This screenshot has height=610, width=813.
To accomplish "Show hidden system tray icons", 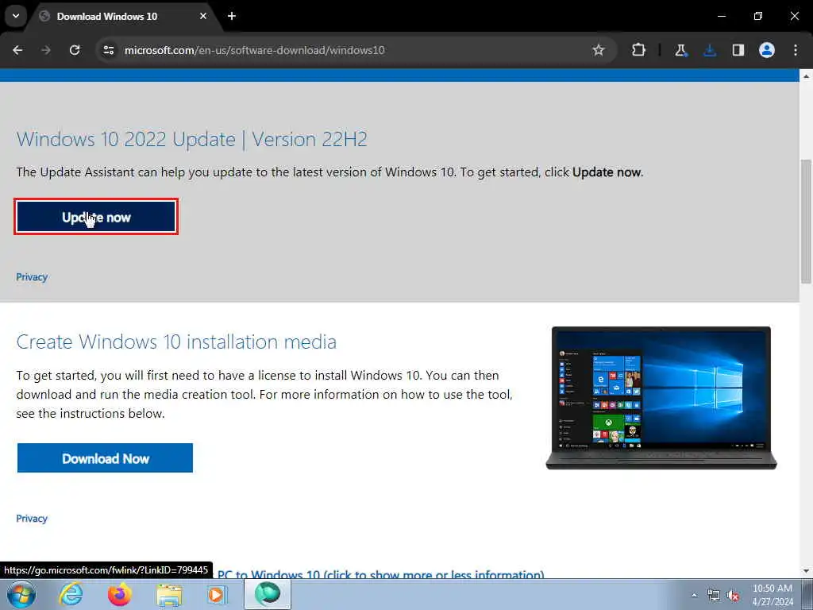I will [694, 595].
